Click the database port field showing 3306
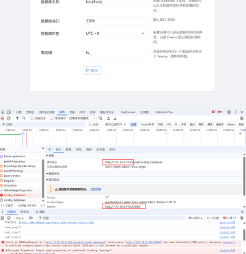Viewport: 246px width, 254px height. (115, 21)
